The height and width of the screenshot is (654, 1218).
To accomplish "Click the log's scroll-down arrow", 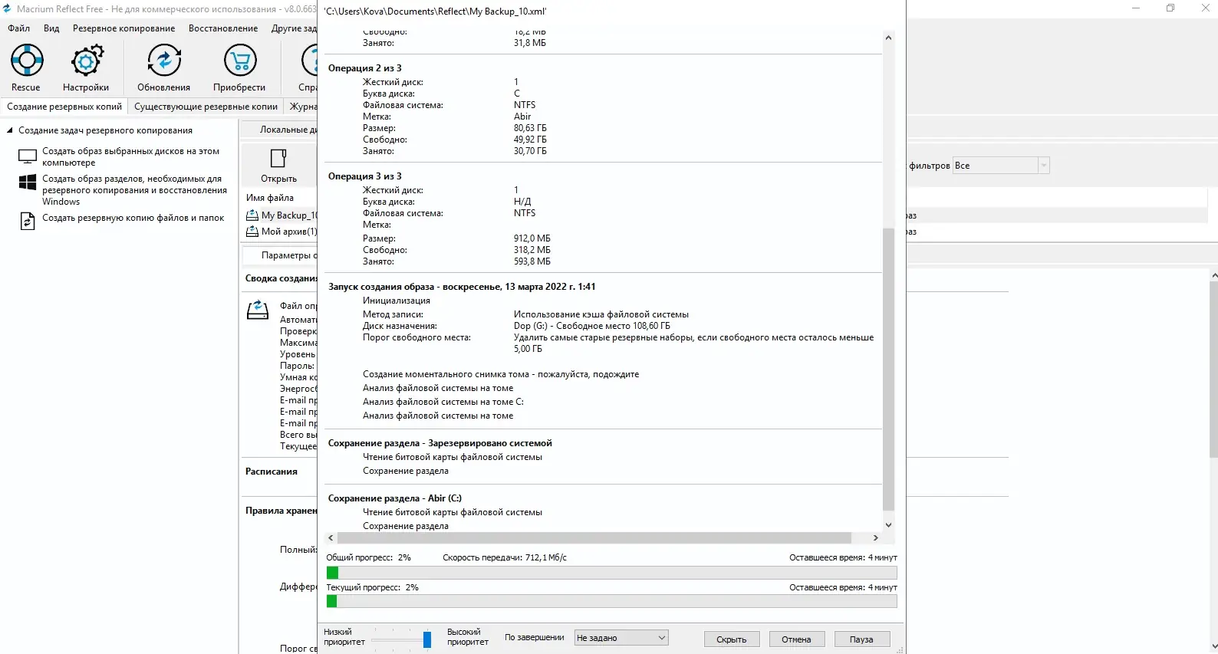I will pos(888,525).
